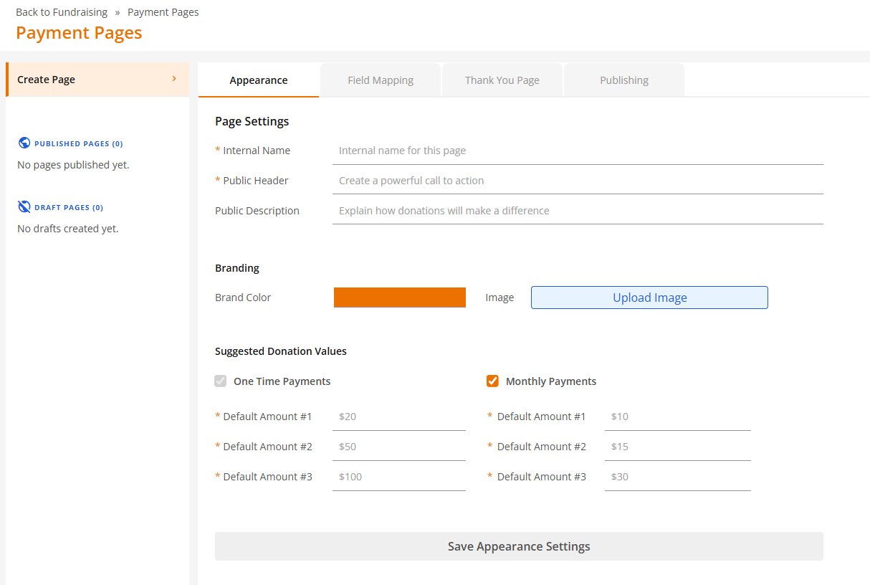This screenshot has height=585, width=870.
Task: Enable the Monthly Payments checkbox
Action: coord(492,381)
